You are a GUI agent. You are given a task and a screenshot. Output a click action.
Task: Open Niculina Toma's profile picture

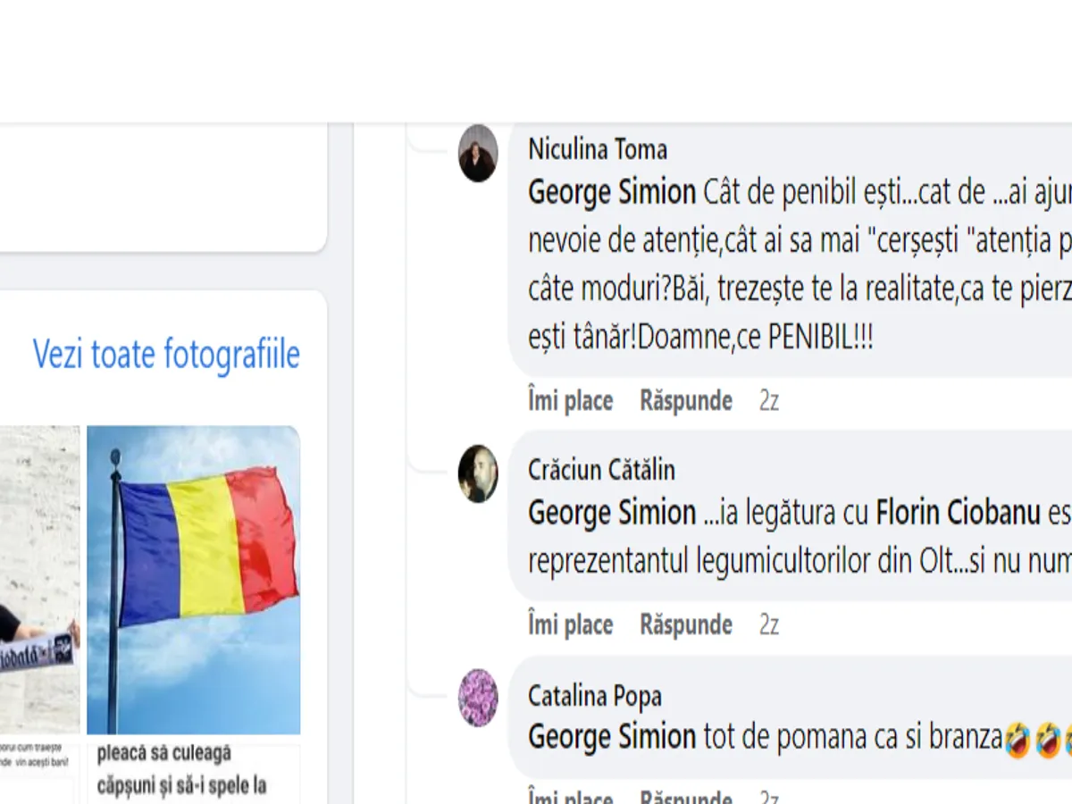point(478,153)
